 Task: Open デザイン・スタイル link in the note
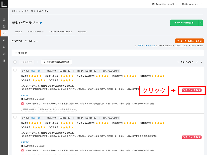[x=146, y=46]
